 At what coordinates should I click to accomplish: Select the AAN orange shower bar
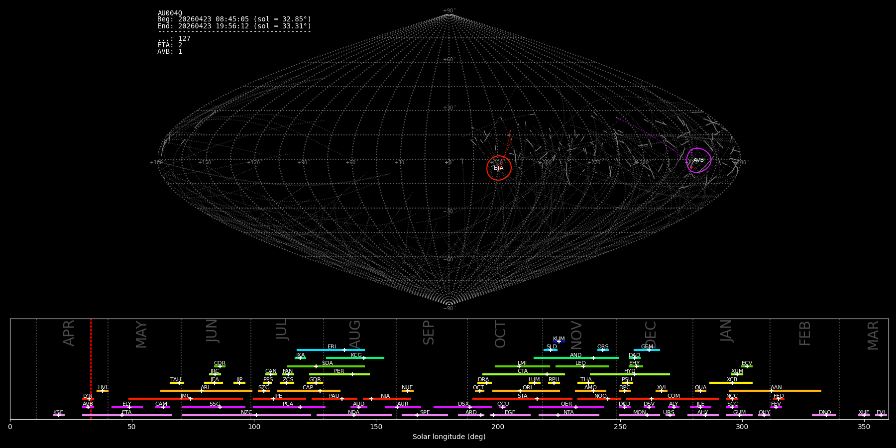[775, 391]
